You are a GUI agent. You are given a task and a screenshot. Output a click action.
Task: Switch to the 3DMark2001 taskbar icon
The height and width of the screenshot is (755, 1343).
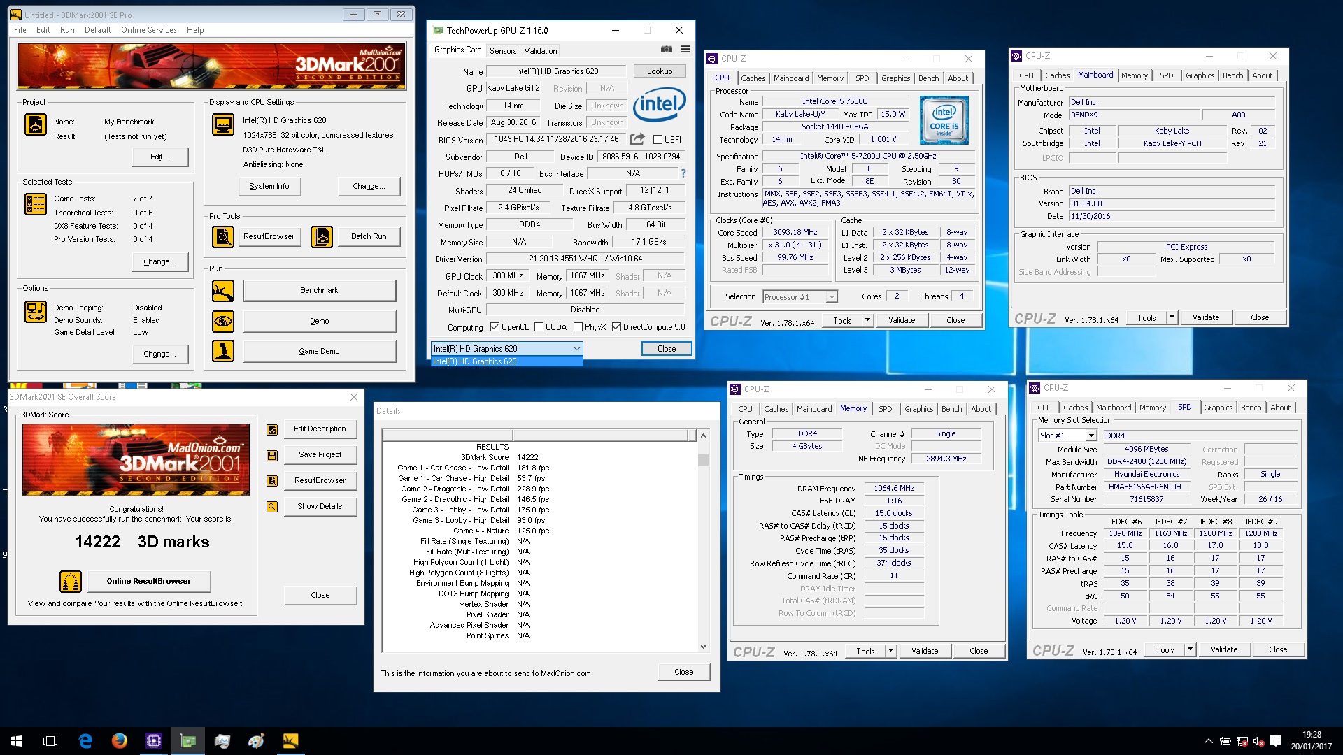(x=290, y=741)
